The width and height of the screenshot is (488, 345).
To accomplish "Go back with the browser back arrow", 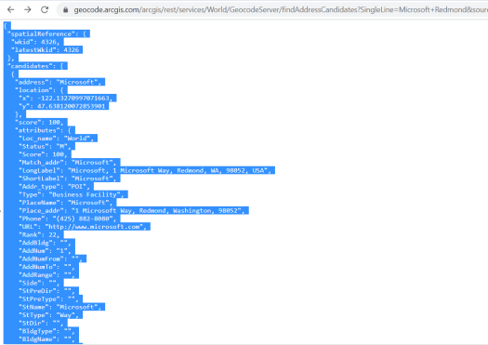I will point(11,10).
